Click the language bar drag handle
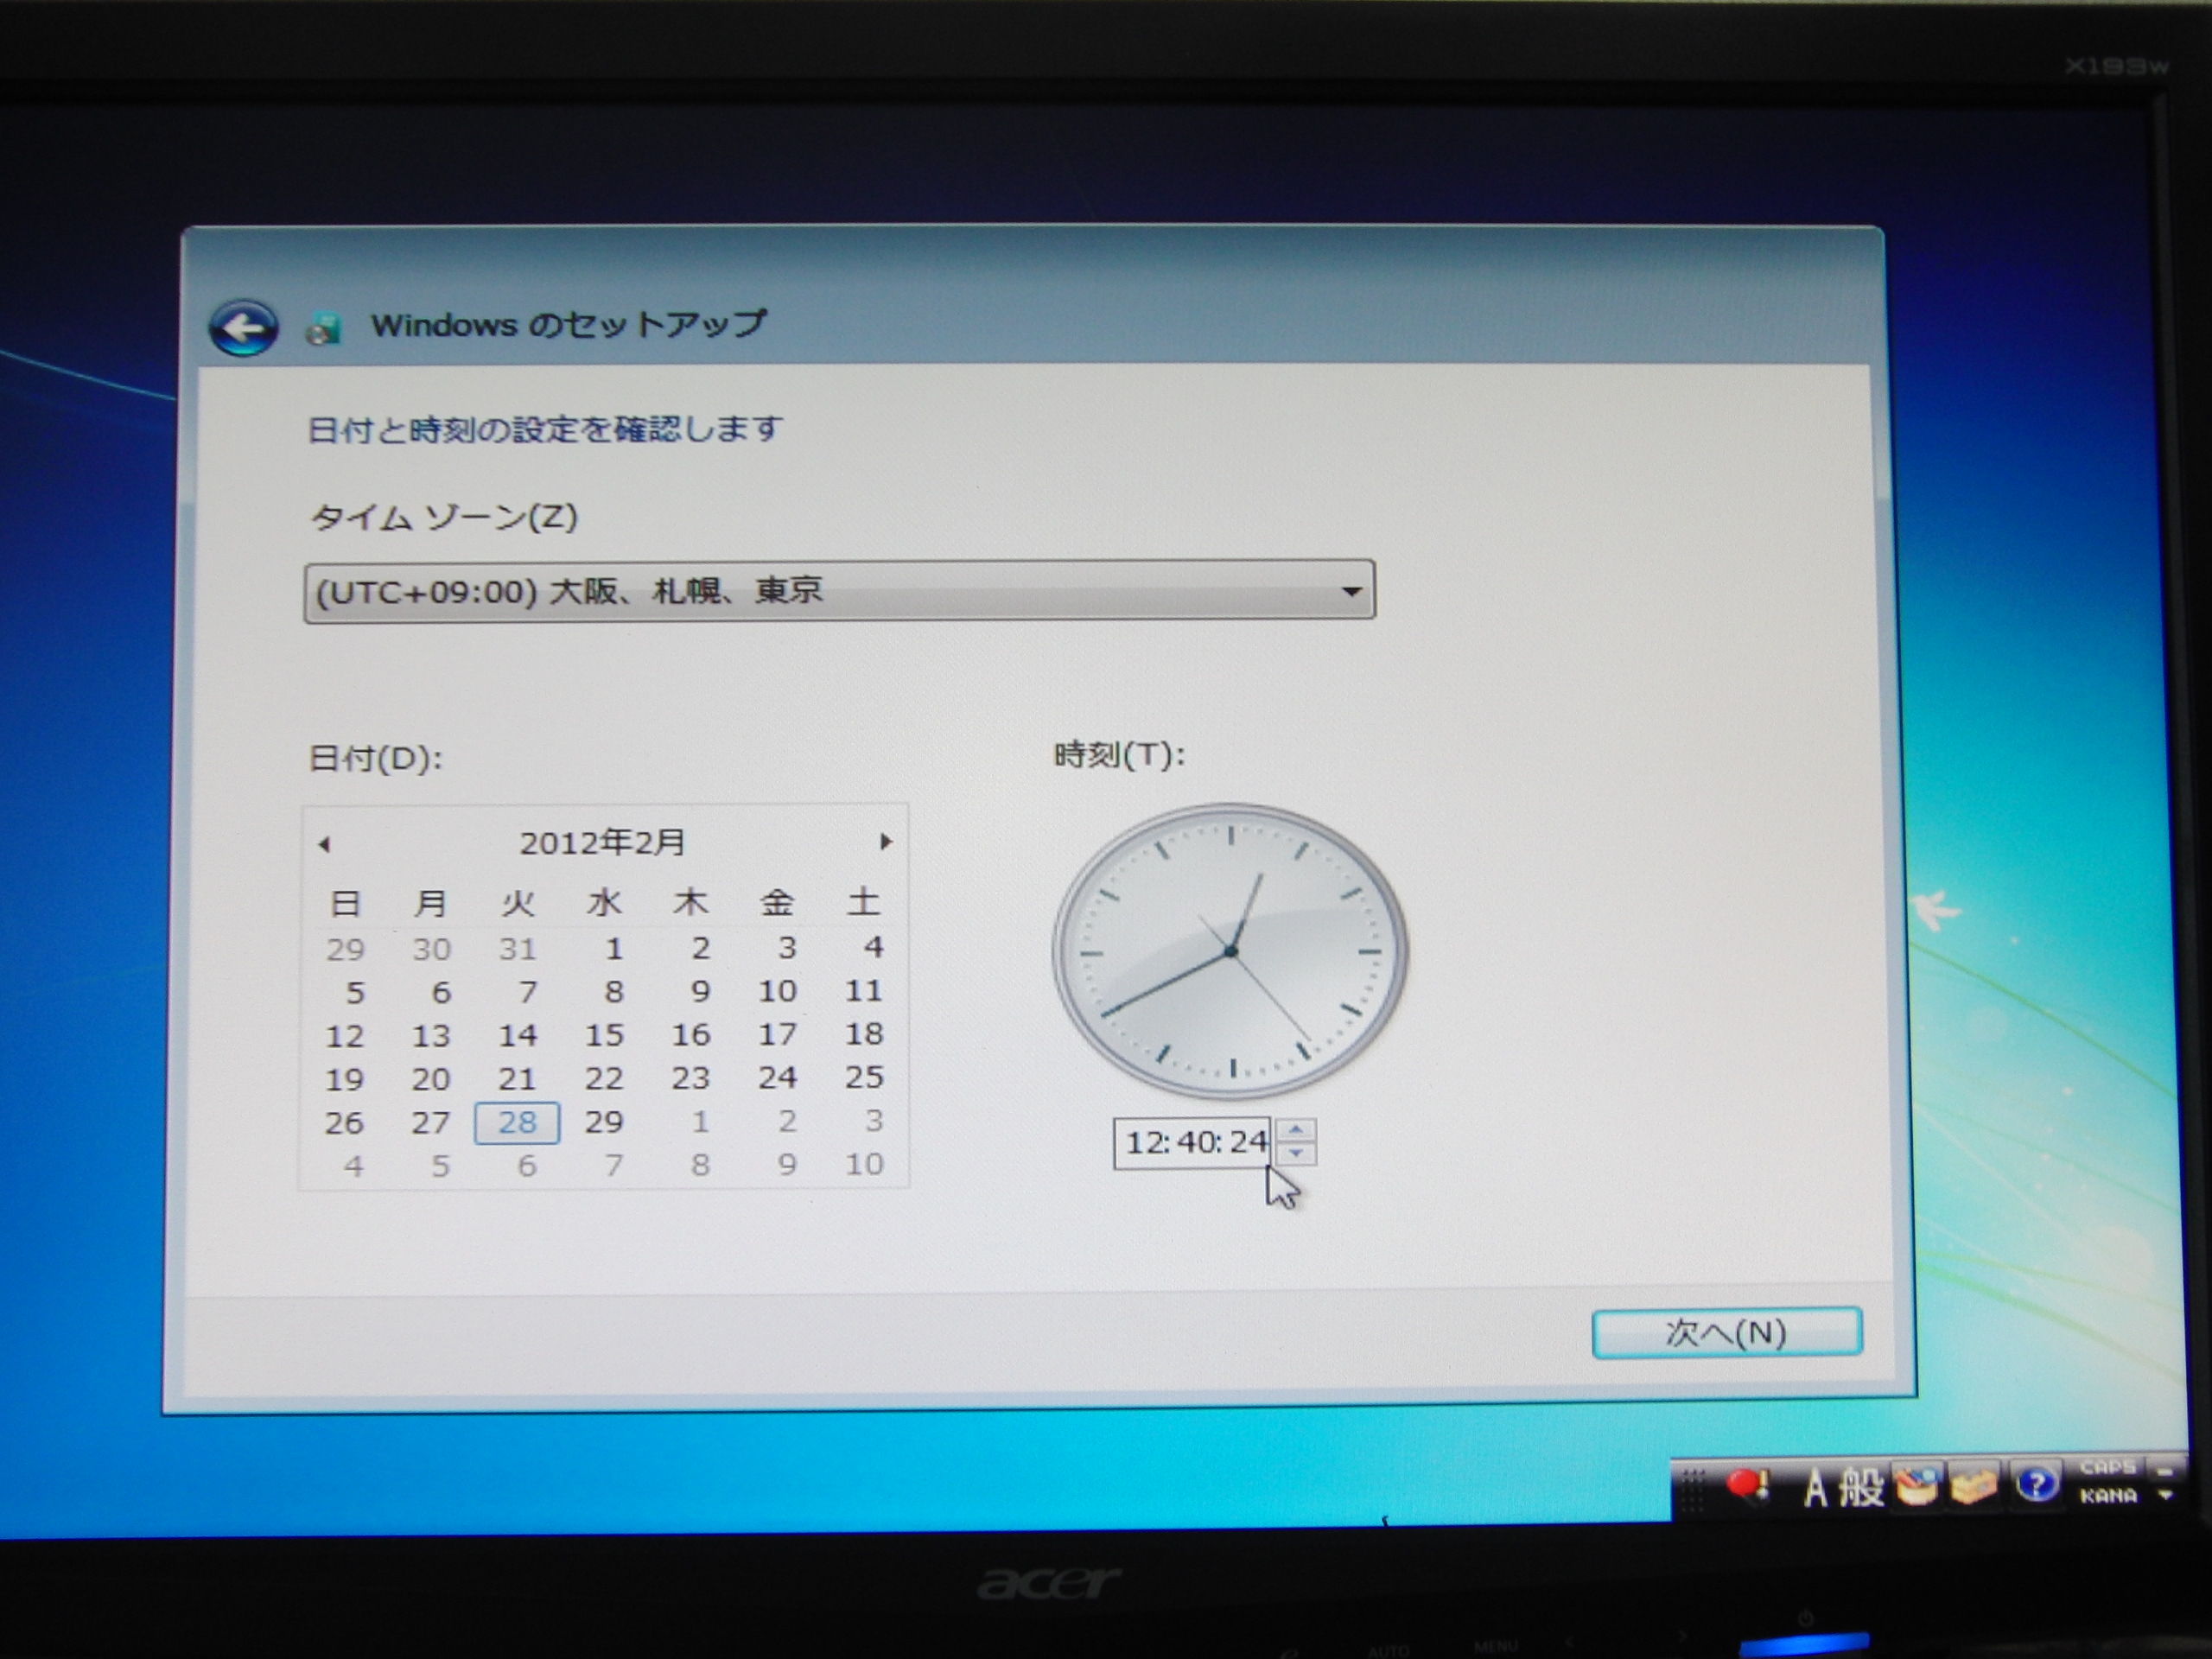The width and height of the screenshot is (2212, 1659). tap(1691, 1489)
